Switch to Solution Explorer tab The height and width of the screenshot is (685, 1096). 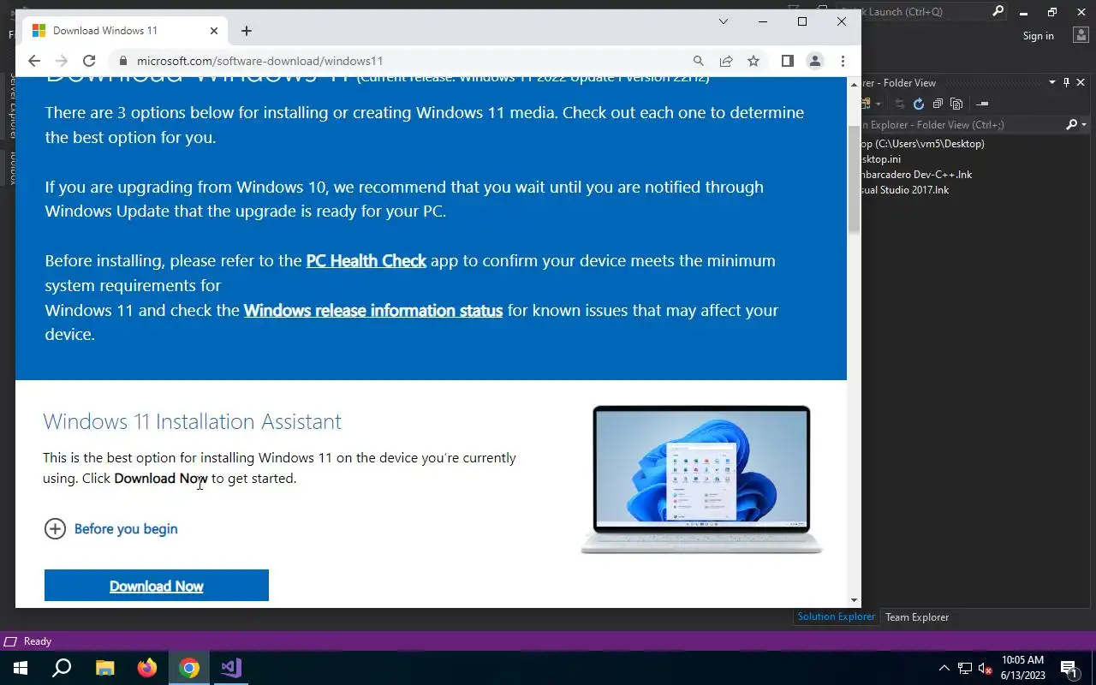(x=836, y=616)
